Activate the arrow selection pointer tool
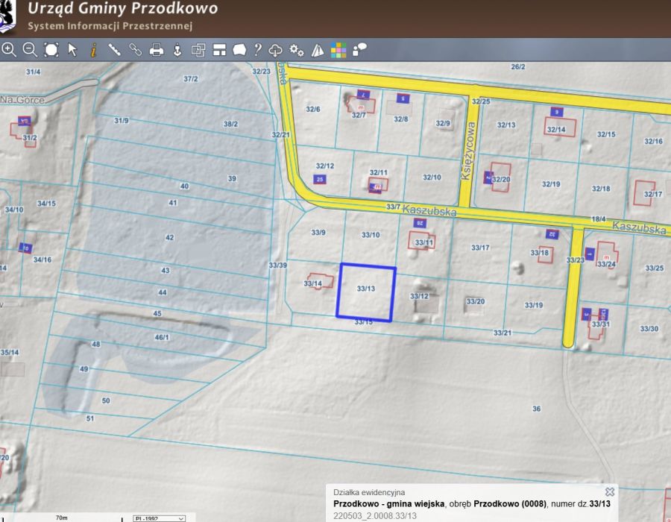The height and width of the screenshot is (522, 671). pos(72,50)
